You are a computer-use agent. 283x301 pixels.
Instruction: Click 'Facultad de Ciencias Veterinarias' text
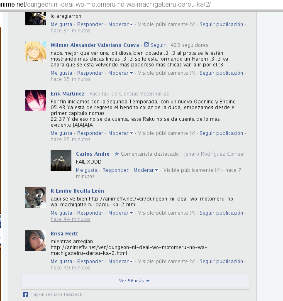[129, 94]
